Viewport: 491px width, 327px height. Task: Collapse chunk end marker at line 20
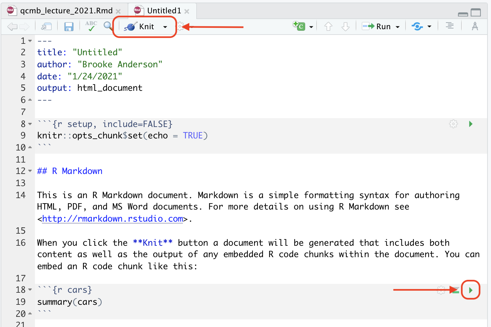point(30,314)
